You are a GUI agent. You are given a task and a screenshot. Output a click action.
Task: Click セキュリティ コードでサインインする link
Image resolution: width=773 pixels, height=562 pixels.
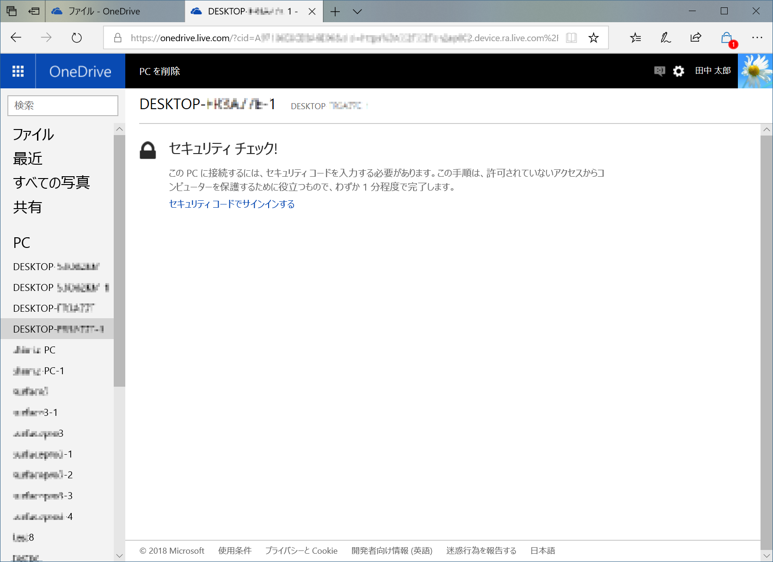tap(231, 204)
